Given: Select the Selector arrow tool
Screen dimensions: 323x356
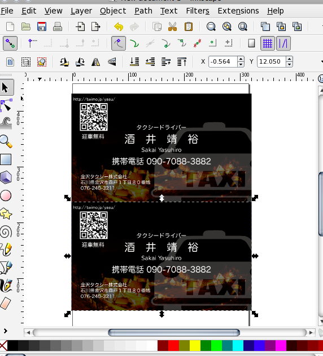Looking at the screenshot, I should click(6, 87).
